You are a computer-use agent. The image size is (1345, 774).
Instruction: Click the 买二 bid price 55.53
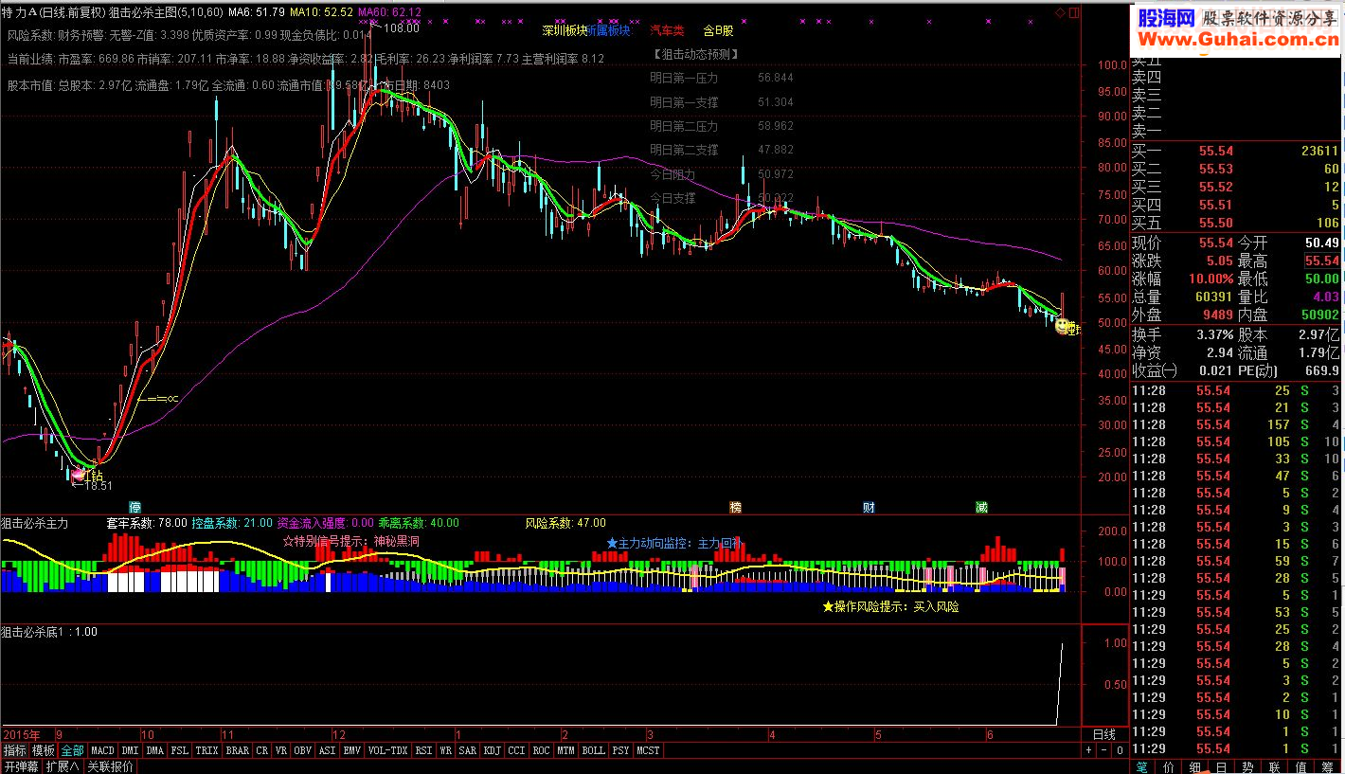point(1216,169)
